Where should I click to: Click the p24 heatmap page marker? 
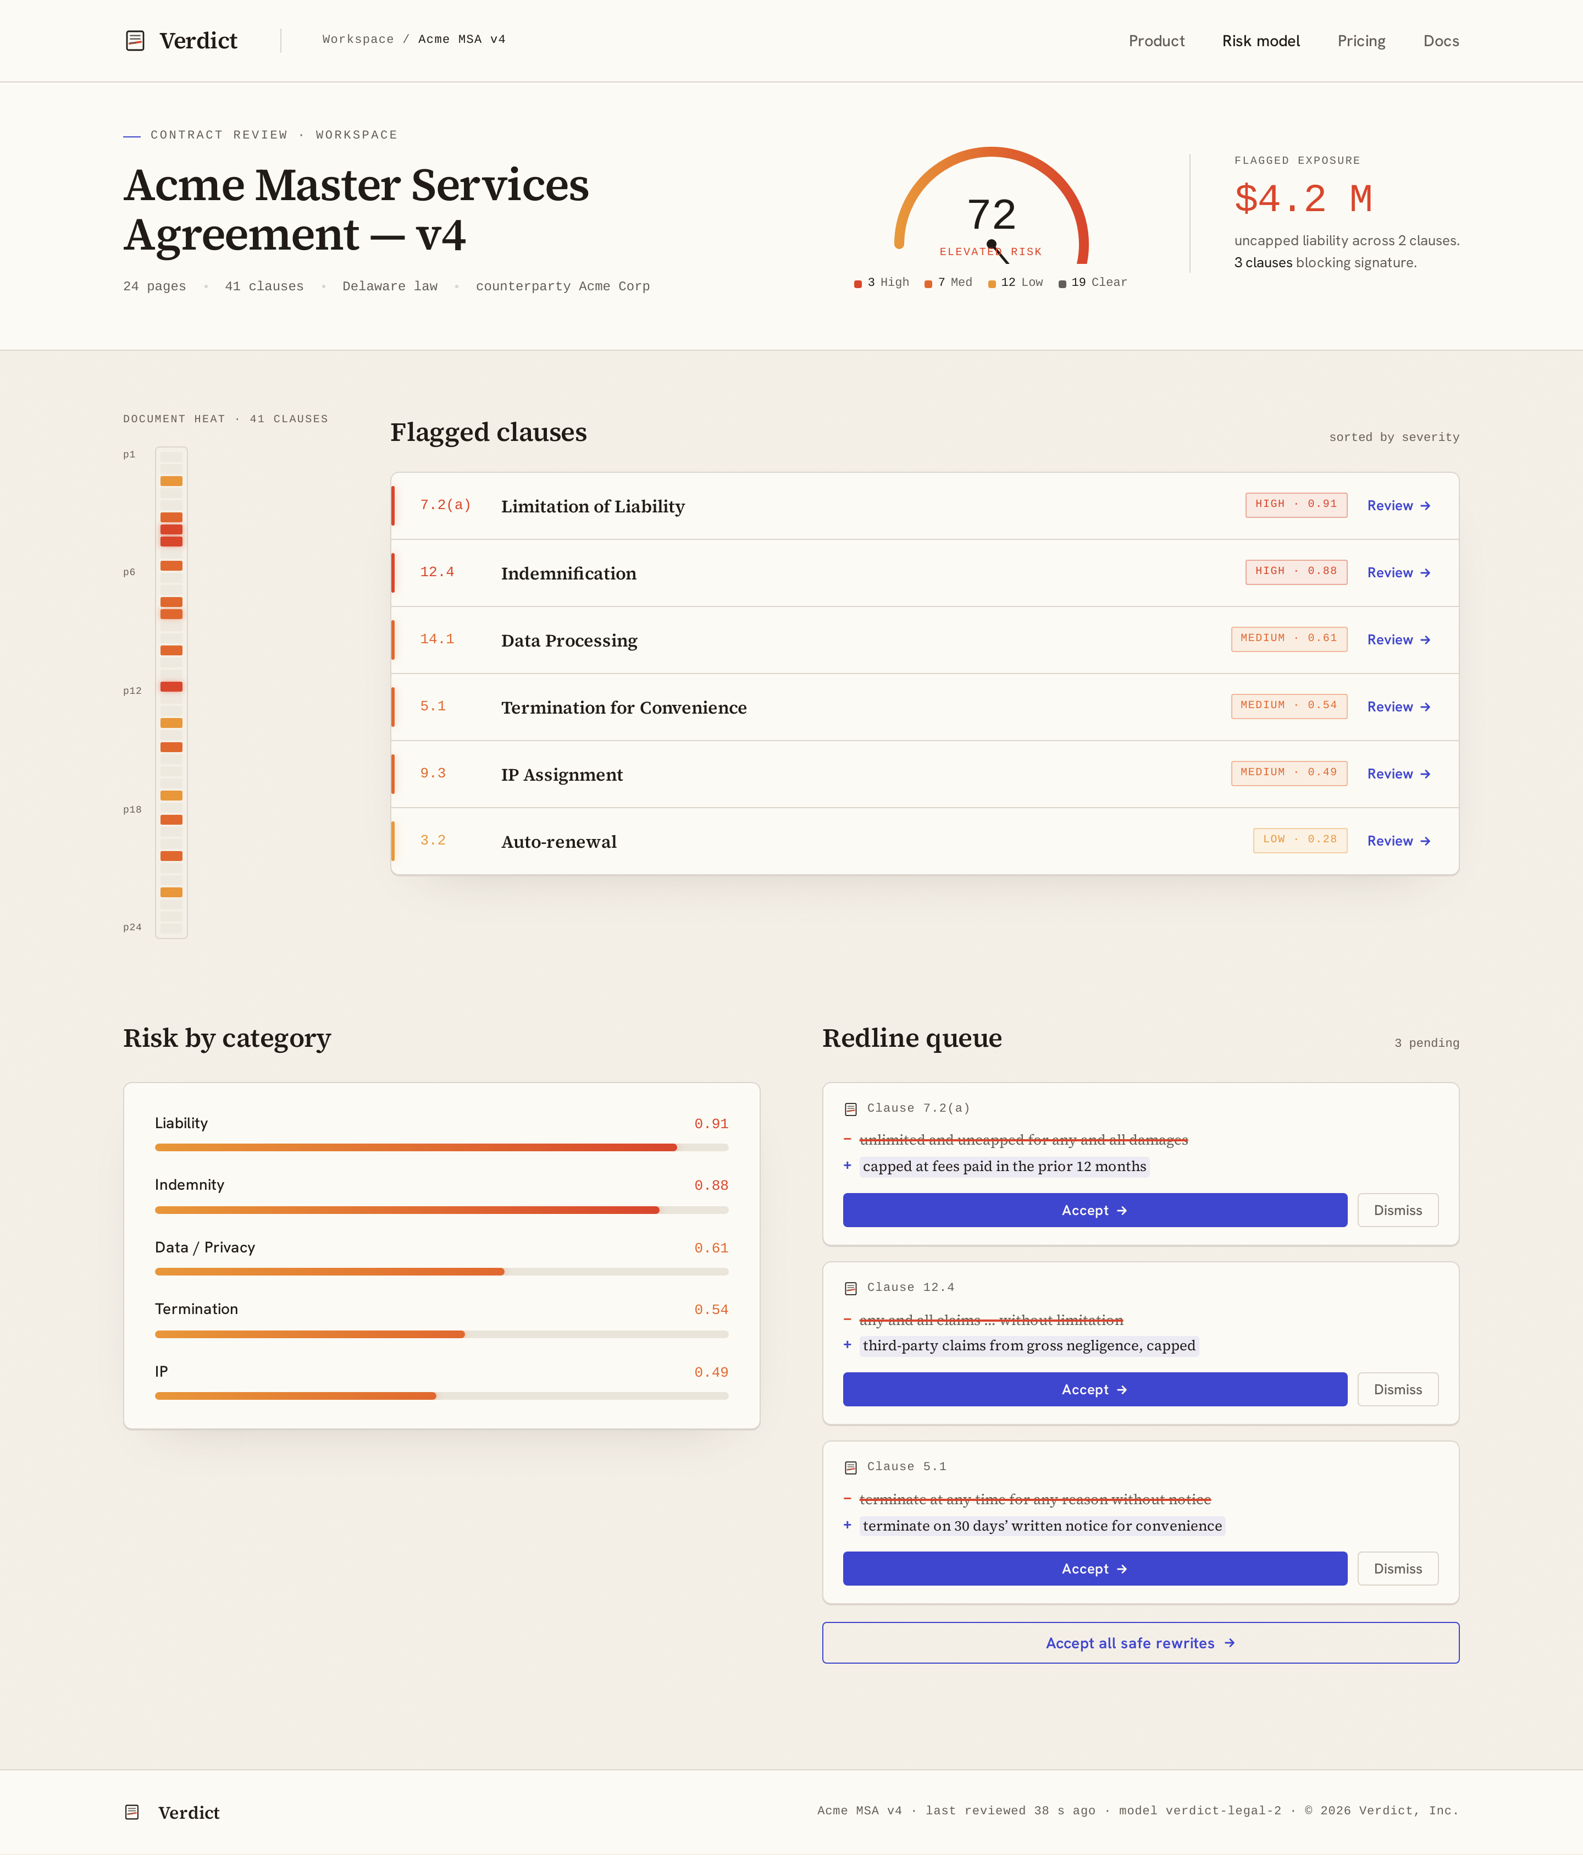(131, 928)
